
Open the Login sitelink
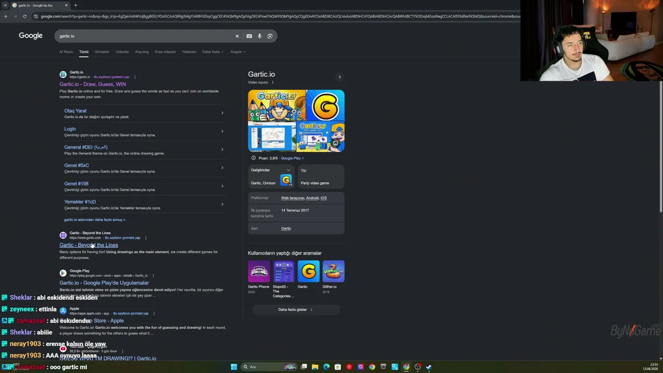[x=70, y=129]
